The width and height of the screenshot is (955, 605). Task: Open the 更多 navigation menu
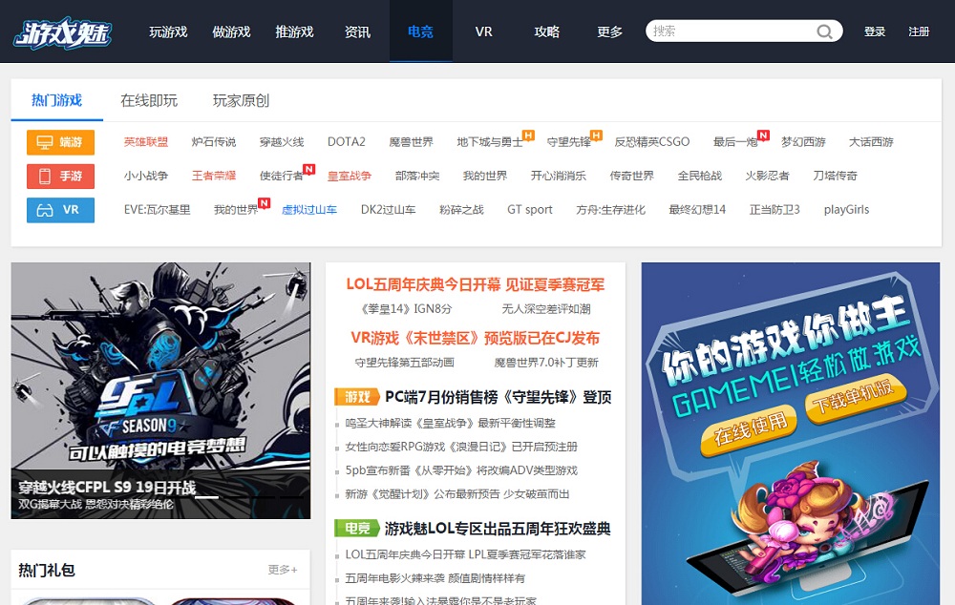[609, 31]
